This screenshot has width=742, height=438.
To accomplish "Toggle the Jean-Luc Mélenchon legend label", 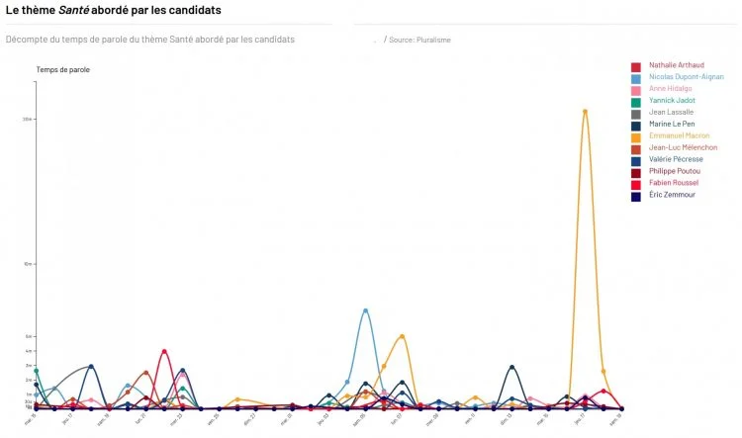I will click(683, 147).
